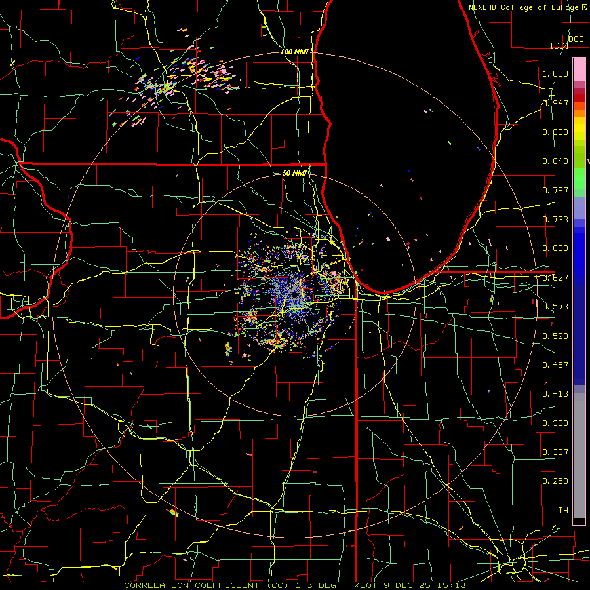Viewport: 590px width, 590px height.
Task: Select the 0.893 scale value
Action: (x=555, y=132)
